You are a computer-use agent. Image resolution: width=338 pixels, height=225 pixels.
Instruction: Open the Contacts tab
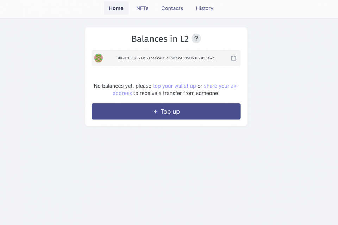click(x=172, y=8)
